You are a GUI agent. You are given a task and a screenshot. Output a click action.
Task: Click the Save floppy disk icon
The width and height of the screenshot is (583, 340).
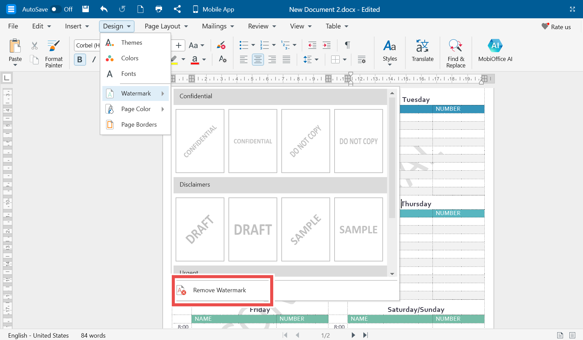[86, 9]
